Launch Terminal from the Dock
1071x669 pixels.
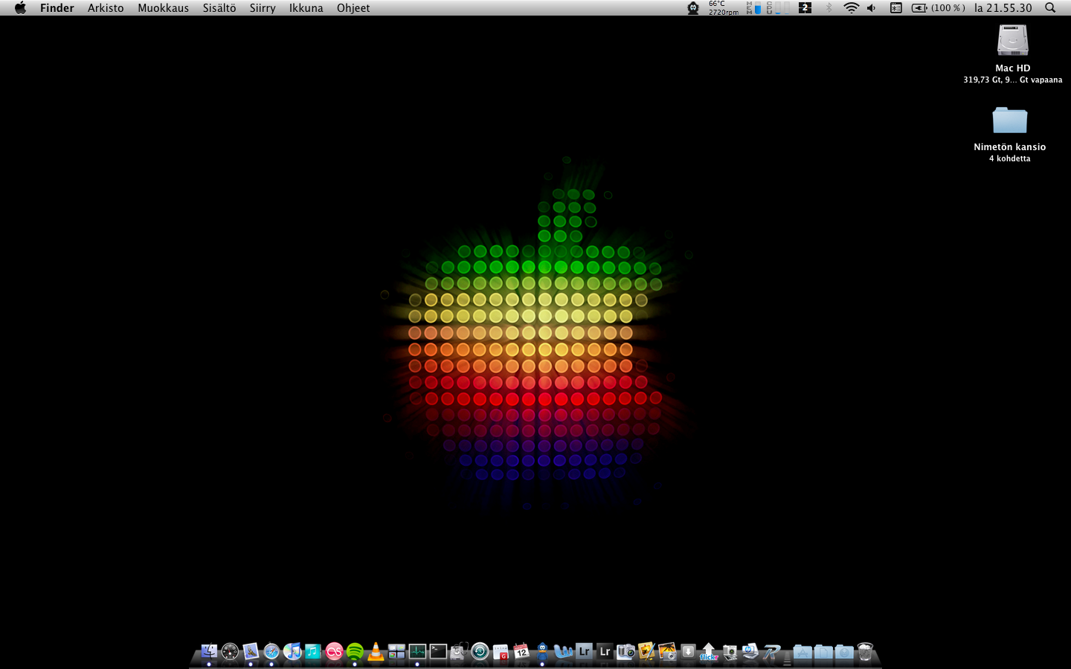tap(438, 652)
